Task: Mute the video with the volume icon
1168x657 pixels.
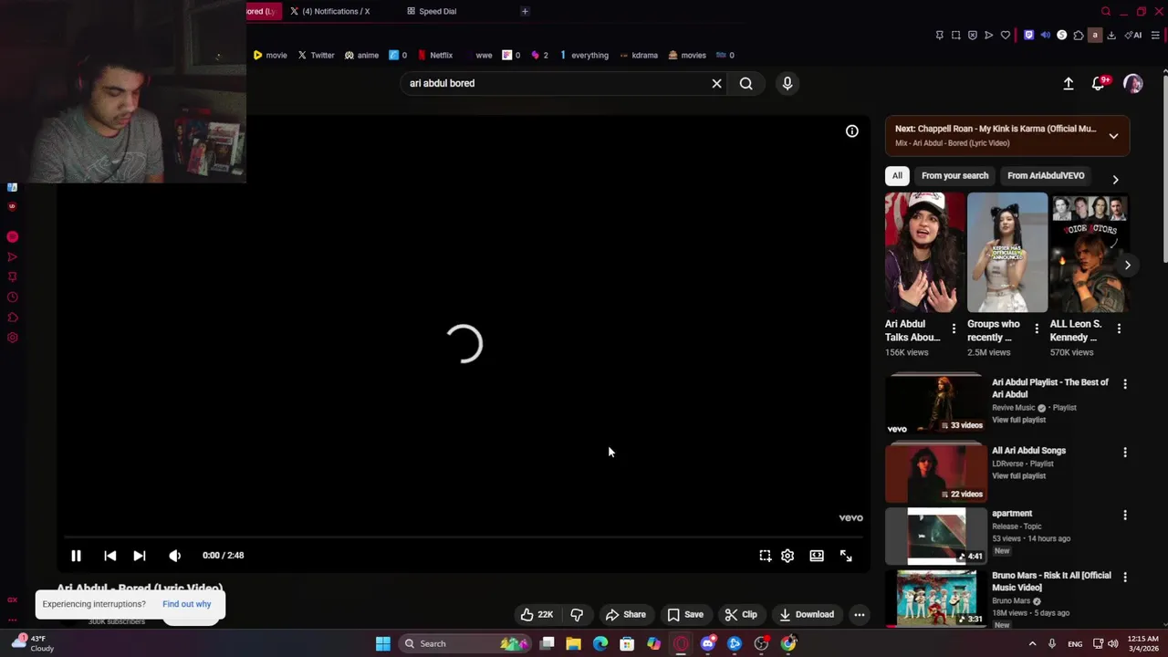Action: pos(174,555)
